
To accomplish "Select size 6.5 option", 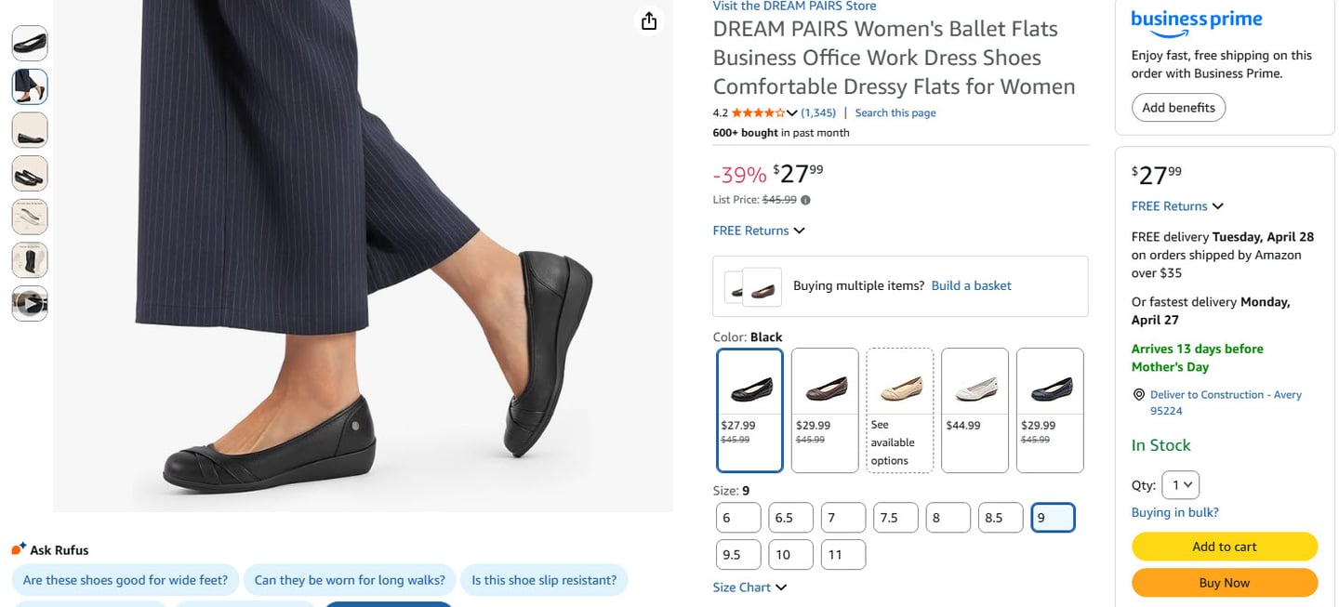I will [790, 518].
